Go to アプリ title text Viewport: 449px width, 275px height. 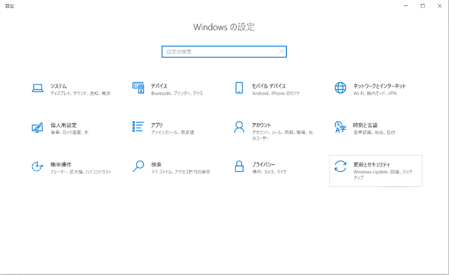point(157,125)
